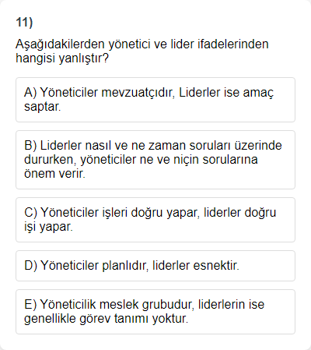Click the "E)" letter label

pyautogui.click(x=30, y=305)
